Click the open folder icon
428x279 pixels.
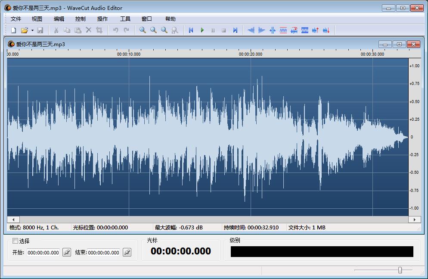pyautogui.click(x=24, y=30)
